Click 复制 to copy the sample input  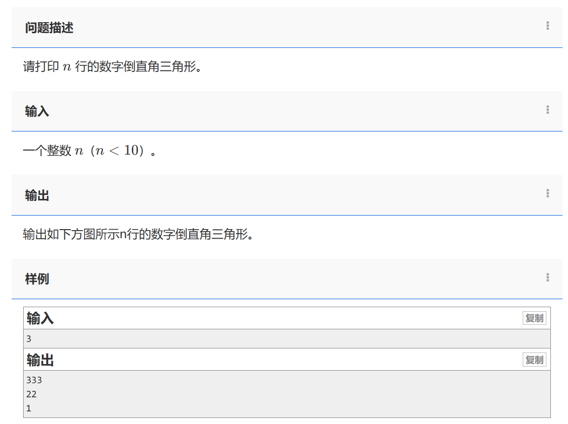click(x=534, y=318)
